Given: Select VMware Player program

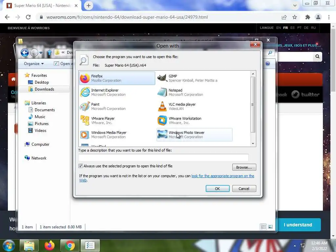Looking at the screenshot, I should click(x=117, y=121).
